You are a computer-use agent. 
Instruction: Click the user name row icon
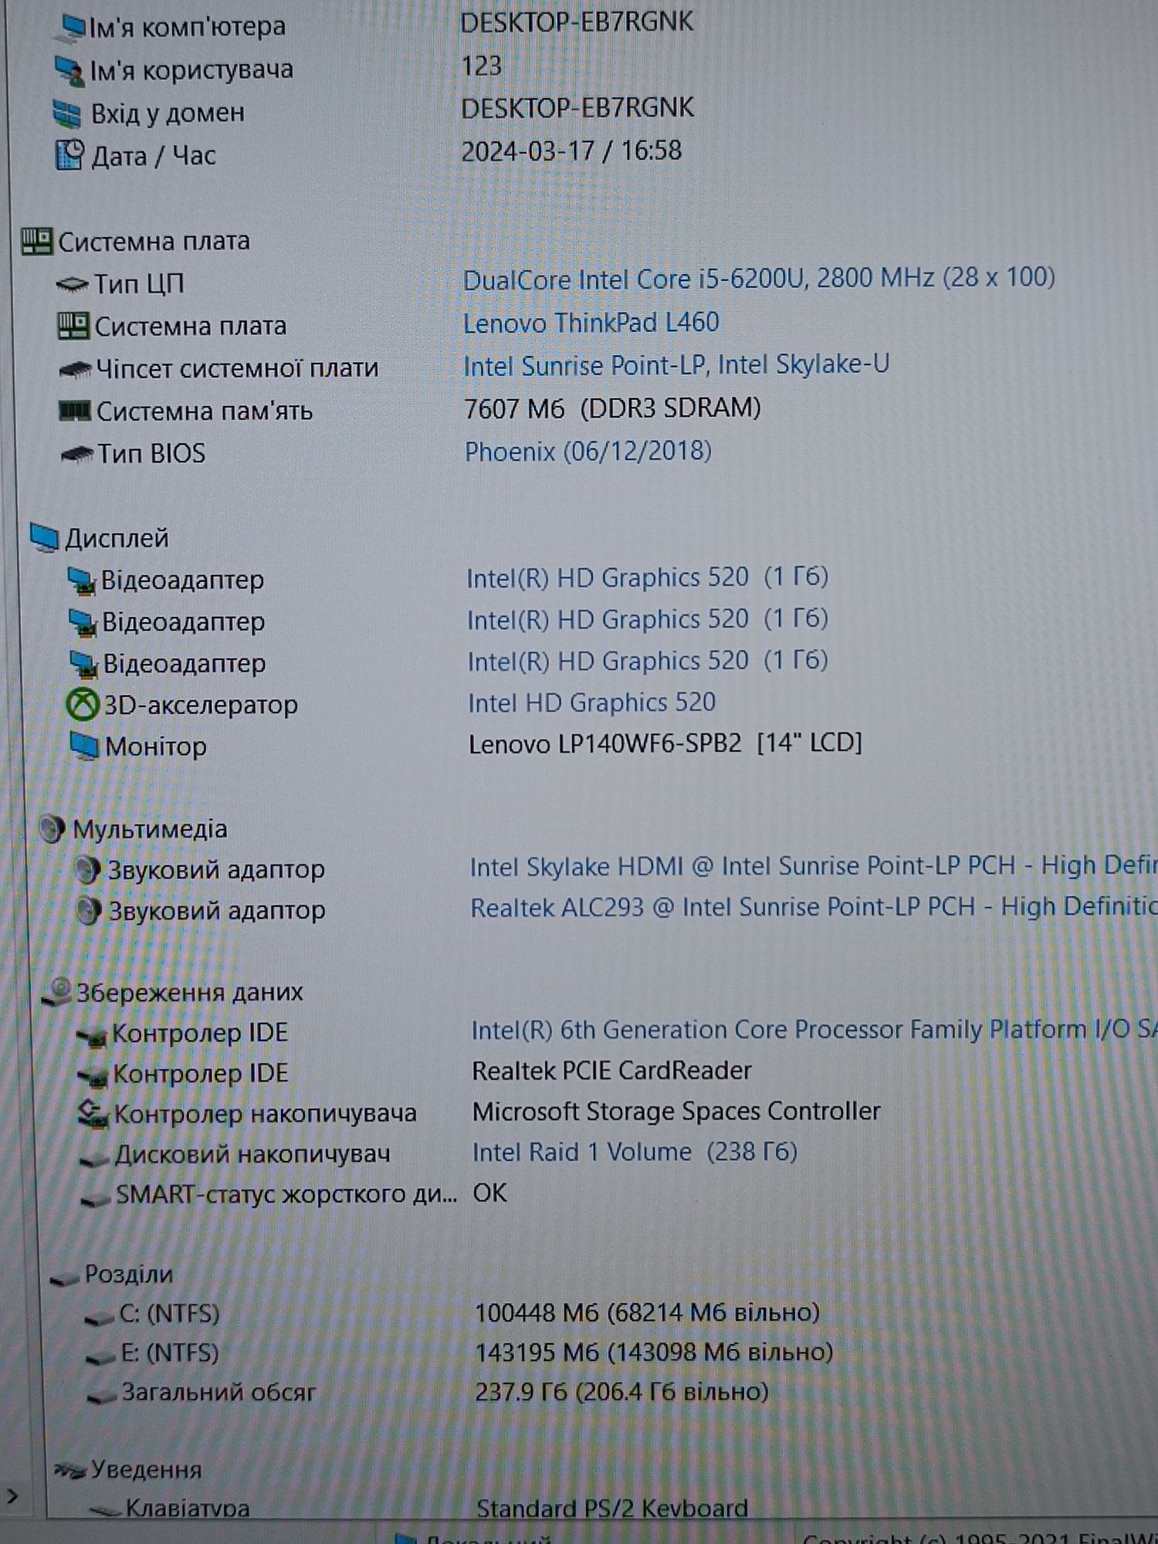pyautogui.click(x=69, y=70)
